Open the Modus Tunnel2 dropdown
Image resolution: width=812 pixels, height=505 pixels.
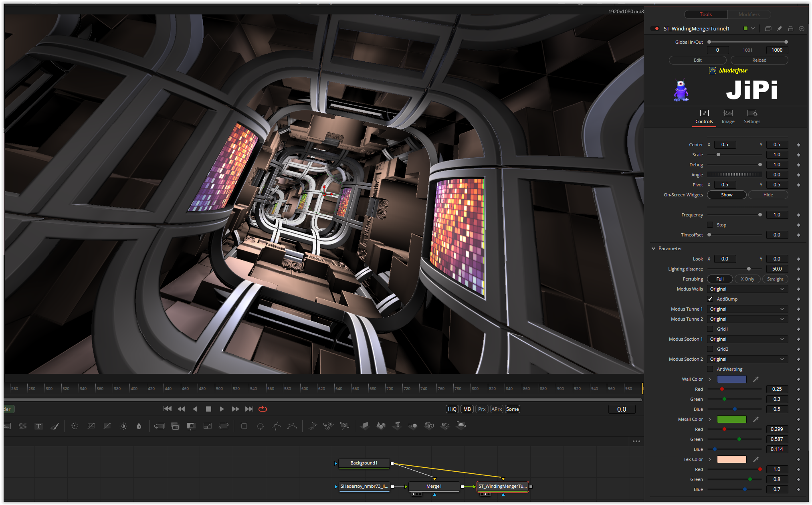pos(747,319)
